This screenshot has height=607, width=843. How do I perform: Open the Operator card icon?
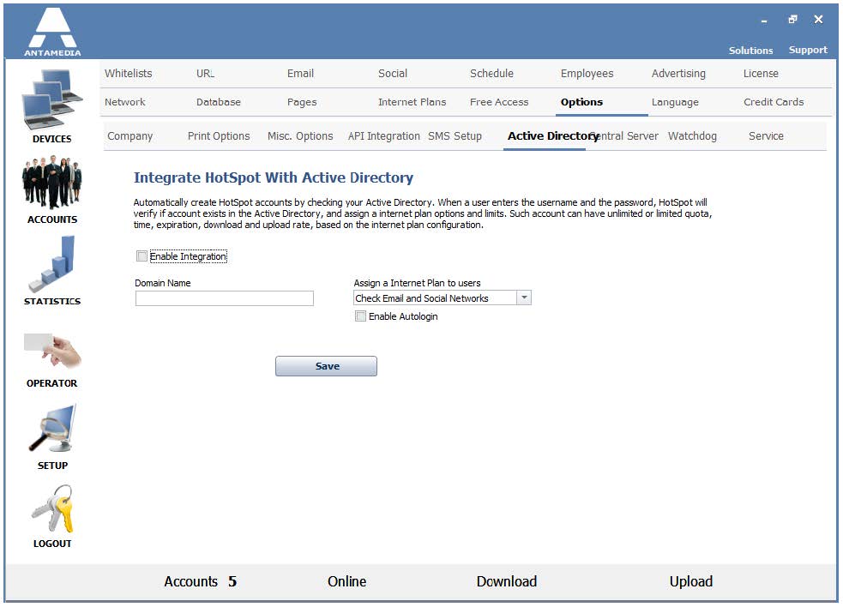tap(52, 351)
